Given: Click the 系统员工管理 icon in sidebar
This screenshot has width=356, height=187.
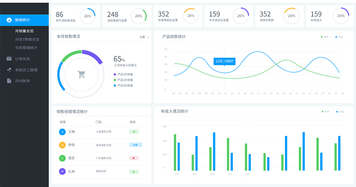Looking at the screenshot, I should coord(9,70).
